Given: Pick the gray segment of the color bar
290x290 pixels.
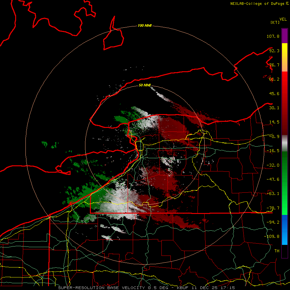Looking at the screenshot, I should pos(285,143).
